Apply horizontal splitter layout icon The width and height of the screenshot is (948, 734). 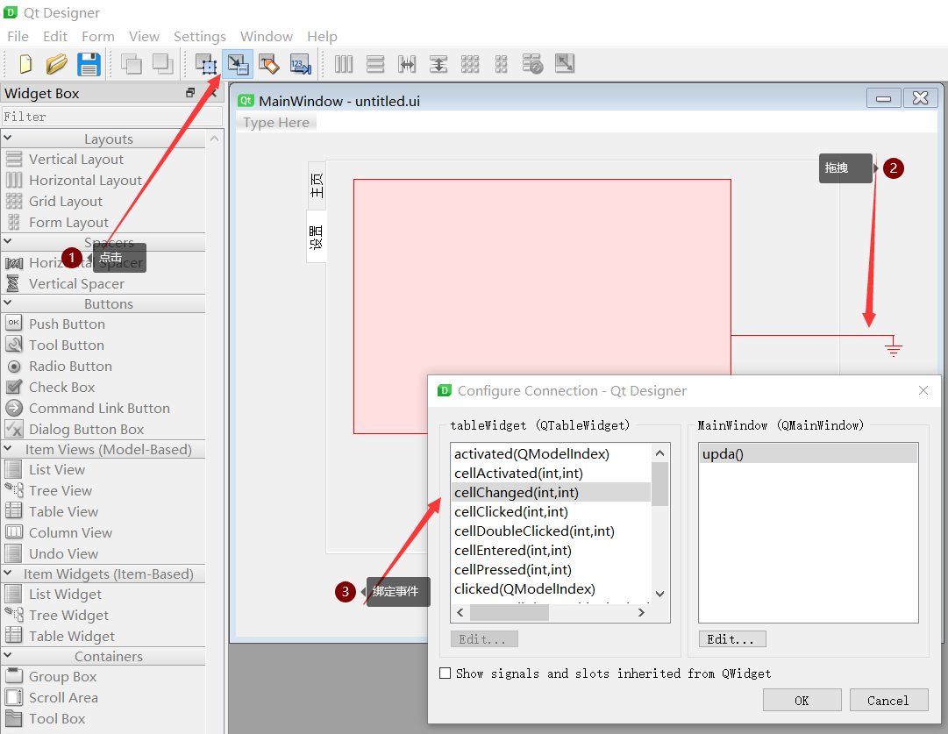(406, 64)
